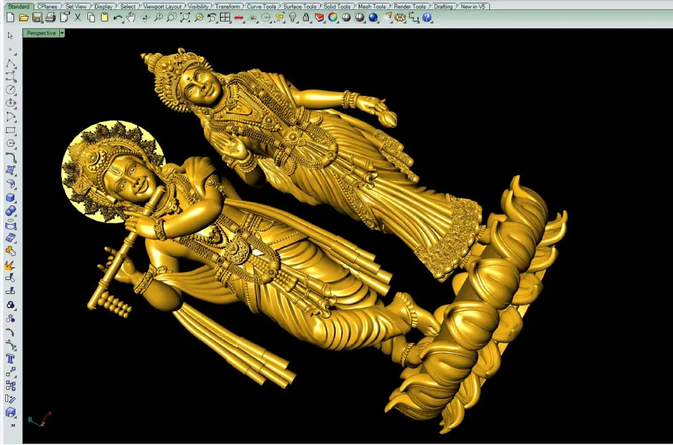Create a new file with New icon

click(x=10, y=18)
